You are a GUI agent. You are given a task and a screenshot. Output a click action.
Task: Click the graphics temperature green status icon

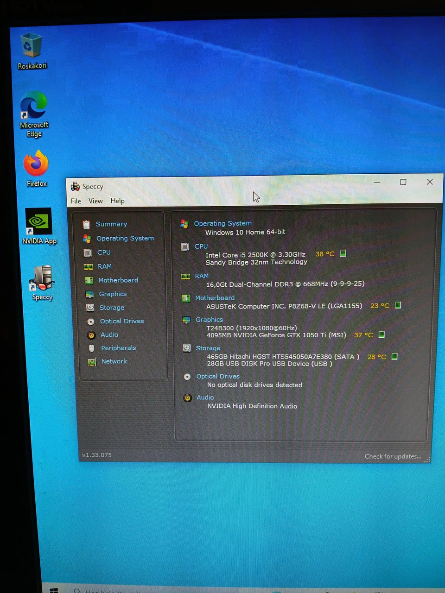(381, 334)
